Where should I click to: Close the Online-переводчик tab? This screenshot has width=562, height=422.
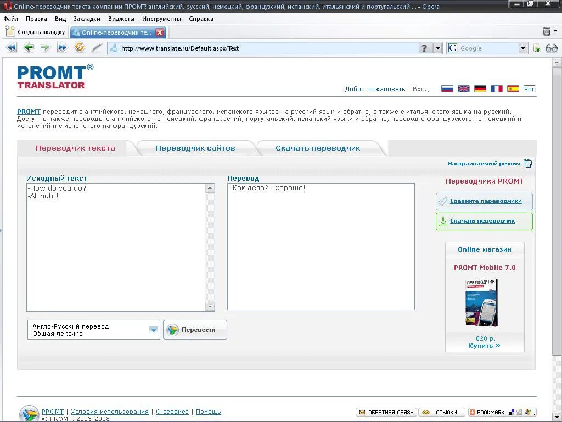(x=160, y=32)
